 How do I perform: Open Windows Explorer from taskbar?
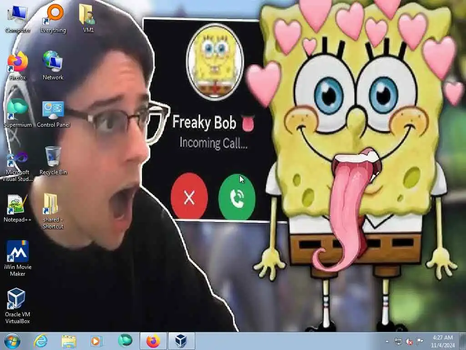point(69,341)
